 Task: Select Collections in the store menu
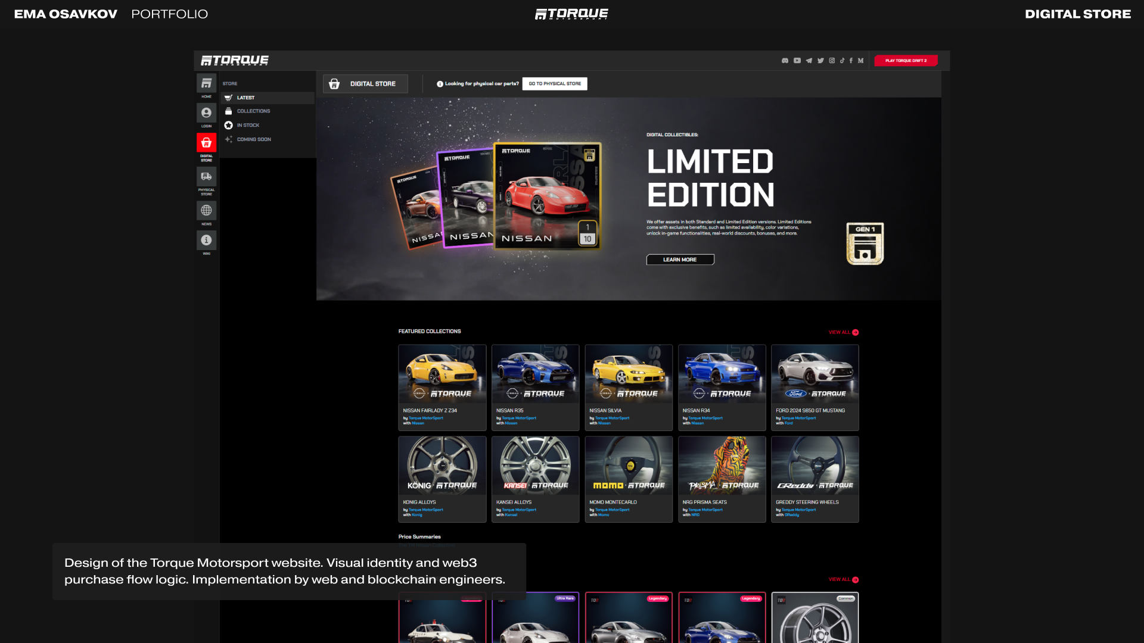pyautogui.click(x=253, y=111)
